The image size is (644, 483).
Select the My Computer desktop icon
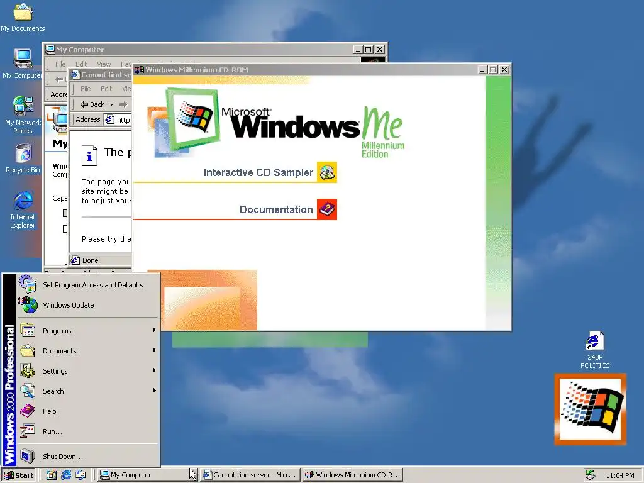coord(23,64)
